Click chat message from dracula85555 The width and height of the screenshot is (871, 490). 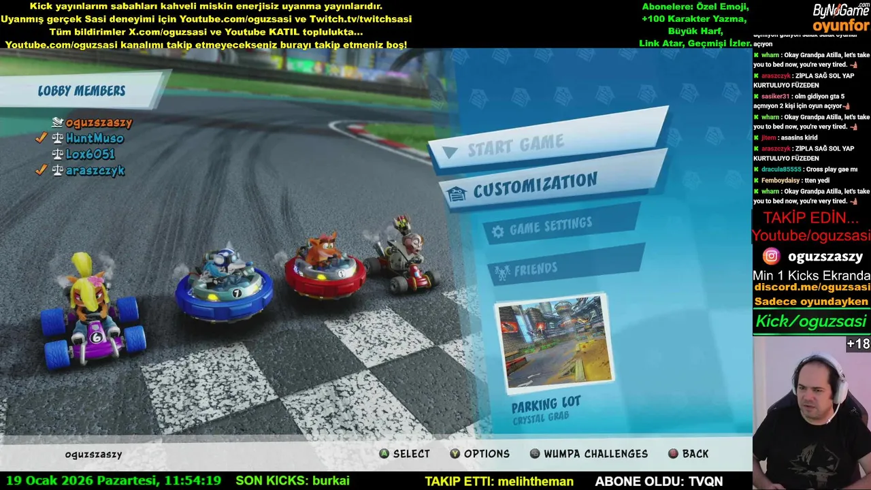(x=806, y=169)
